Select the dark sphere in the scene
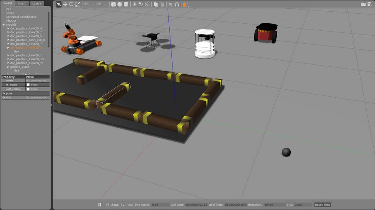 286,152
